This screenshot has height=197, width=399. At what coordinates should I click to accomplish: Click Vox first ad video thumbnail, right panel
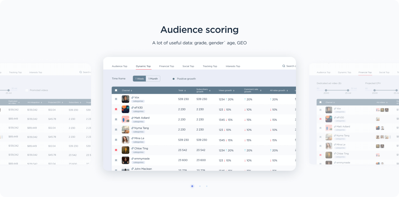click(x=378, y=110)
